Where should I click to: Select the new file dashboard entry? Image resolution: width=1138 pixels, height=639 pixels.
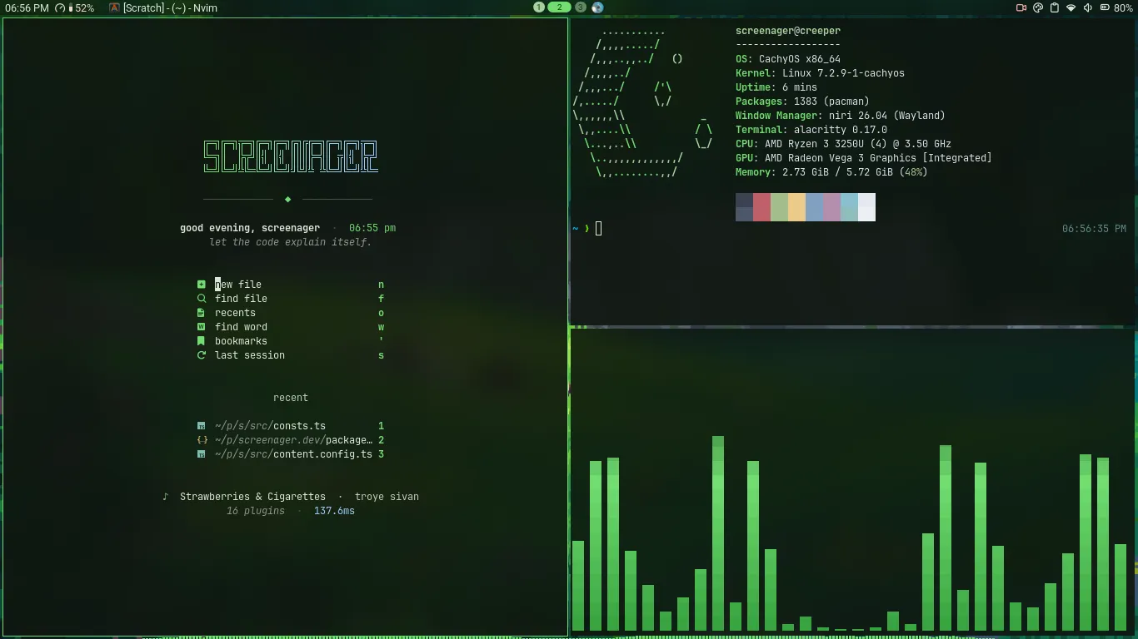coord(291,285)
